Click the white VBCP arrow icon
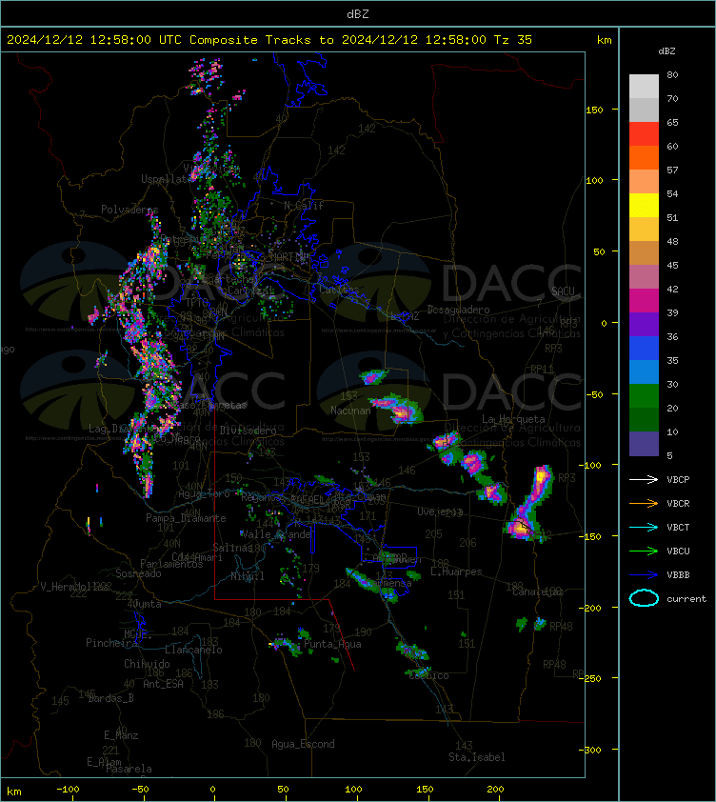 point(644,479)
